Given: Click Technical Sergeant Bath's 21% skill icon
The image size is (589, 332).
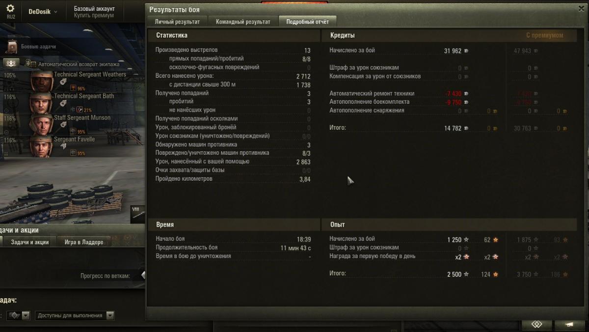Looking at the screenshot, I should [73, 110].
